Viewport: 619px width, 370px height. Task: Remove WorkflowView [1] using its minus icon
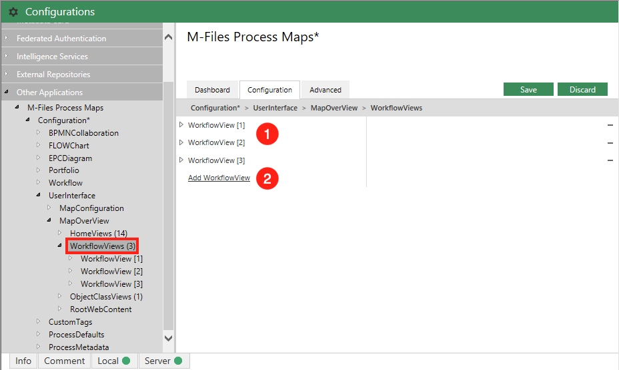tap(610, 125)
